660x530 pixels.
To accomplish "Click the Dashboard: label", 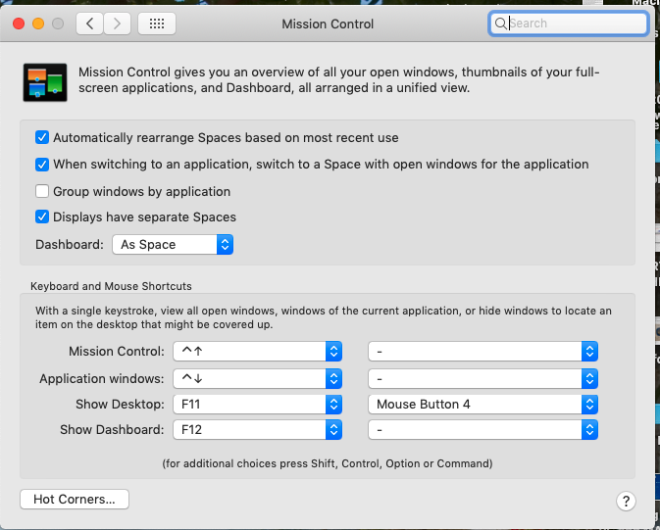I will (x=70, y=244).
